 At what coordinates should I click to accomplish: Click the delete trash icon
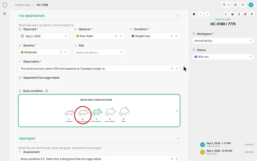(252, 14)
